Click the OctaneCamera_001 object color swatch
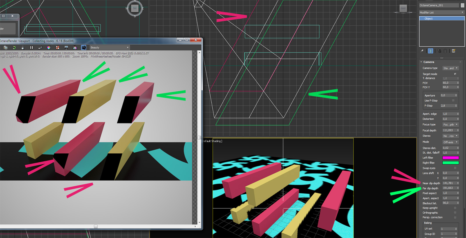The height and width of the screenshot is (238, 466). click(x=463, y=5)
